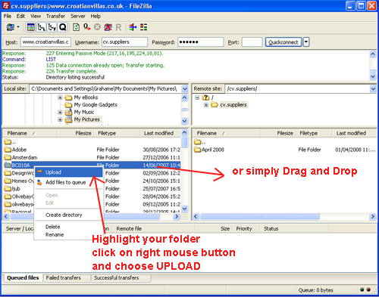The height and width of the screenshot is (297, 379).
Task: Expand the My Music tree node
Action: tap(60, 112)
